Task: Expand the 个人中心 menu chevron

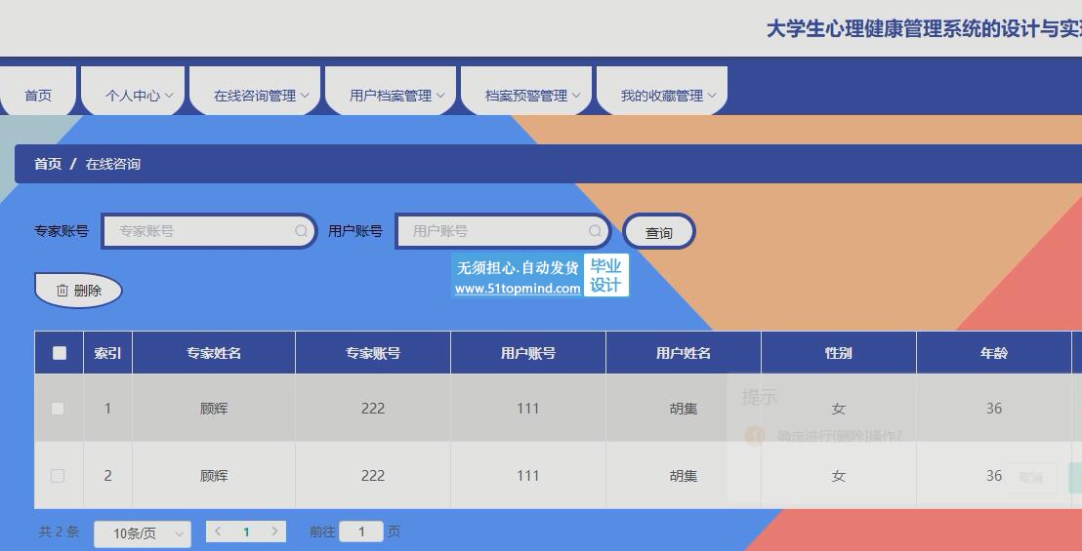Action: pos(169,96)
